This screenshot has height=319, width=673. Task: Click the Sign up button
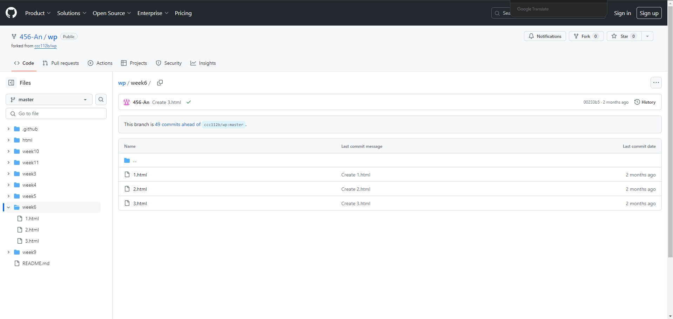(649, 13)
